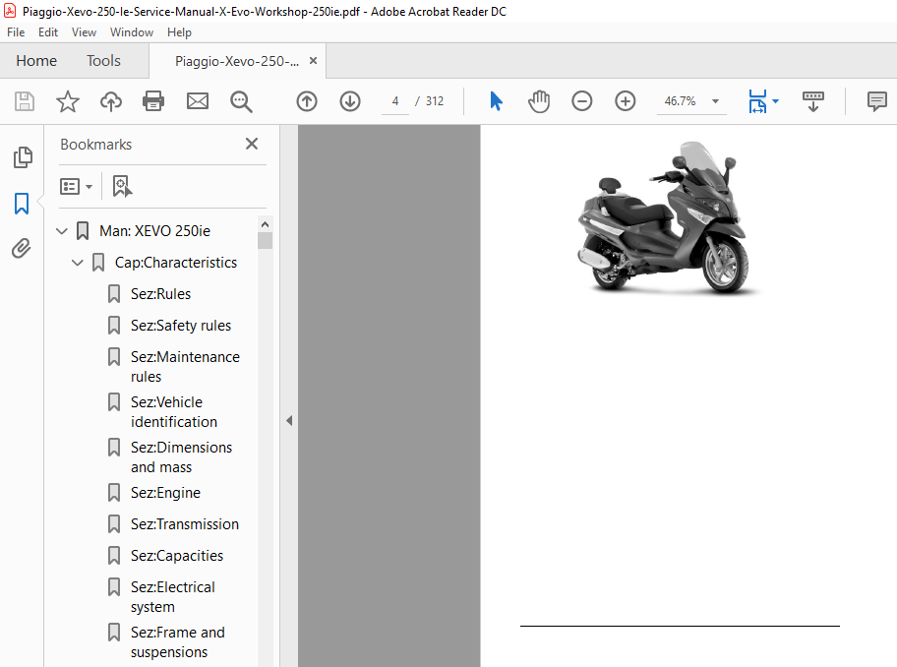Jump to Sez:Frame and suspensions bookmark
Image resolution: width=897 pixels, height=667 pixels.
coord(177,641)
